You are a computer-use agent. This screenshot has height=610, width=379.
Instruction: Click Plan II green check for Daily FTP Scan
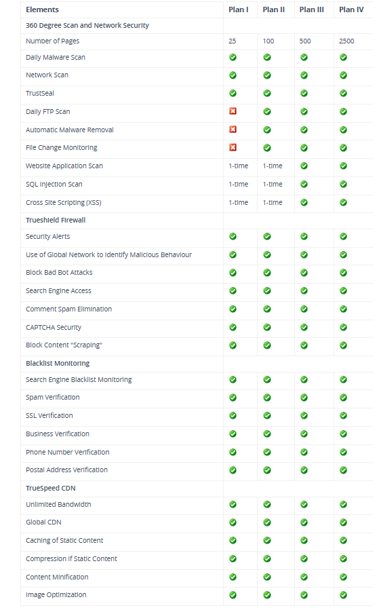pyautogui.click(x=267, y=112)
